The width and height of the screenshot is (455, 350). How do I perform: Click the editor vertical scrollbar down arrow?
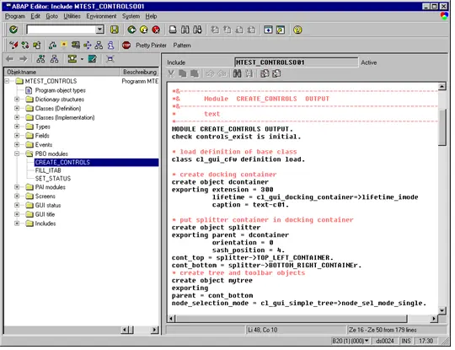(442, 310)
